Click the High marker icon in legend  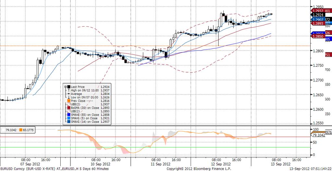click(69, 90)
